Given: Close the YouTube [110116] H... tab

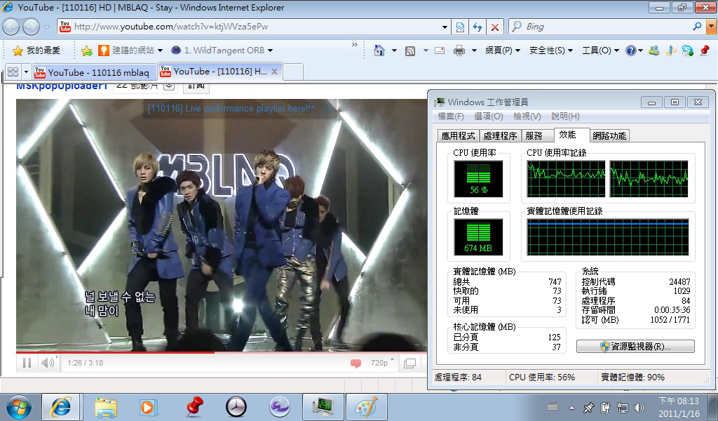Looking at the screenshot, I should (x=274, y=72).
